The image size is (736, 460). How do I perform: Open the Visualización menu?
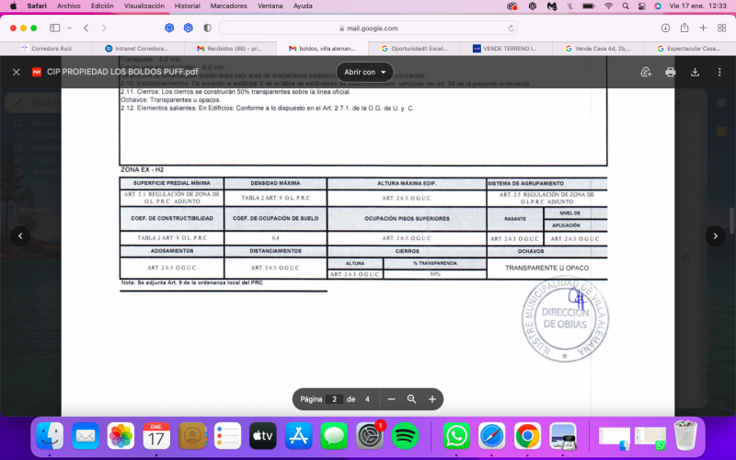[x=144, y=6]
